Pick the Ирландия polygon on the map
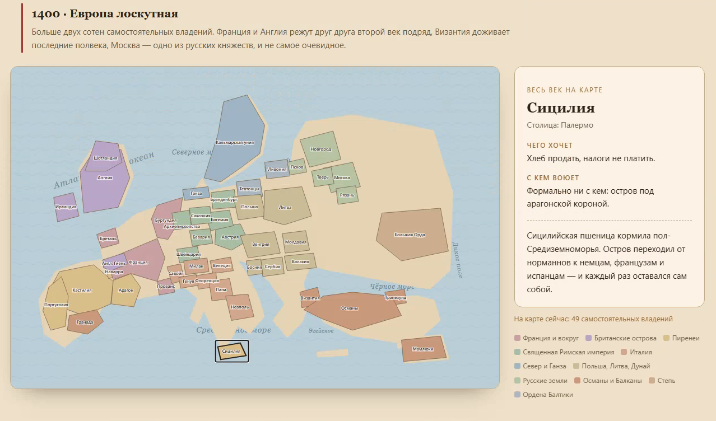The width and height of the screenshot is (716, 421). click(66, 207)
